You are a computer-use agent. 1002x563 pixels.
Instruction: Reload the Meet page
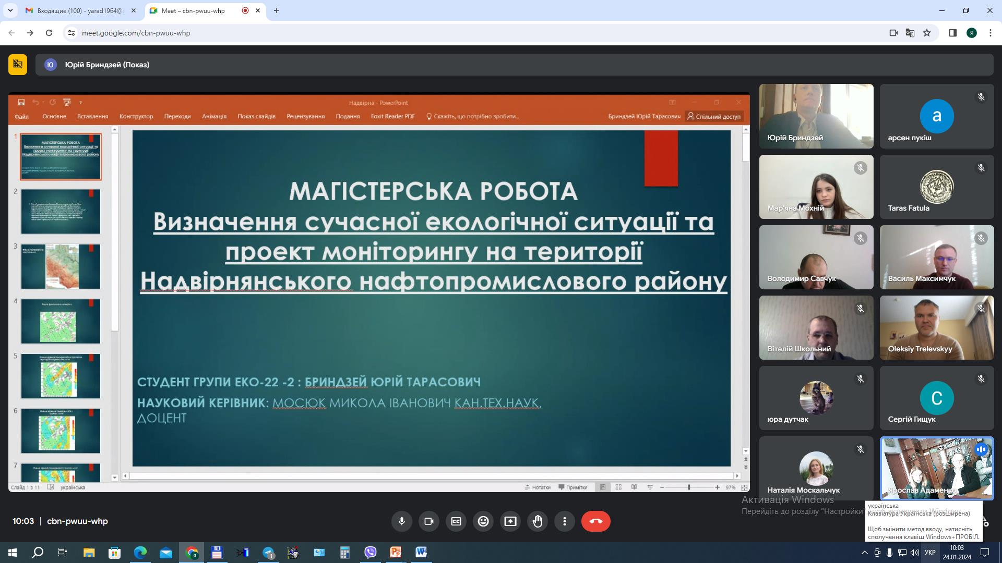click(49, 33)
